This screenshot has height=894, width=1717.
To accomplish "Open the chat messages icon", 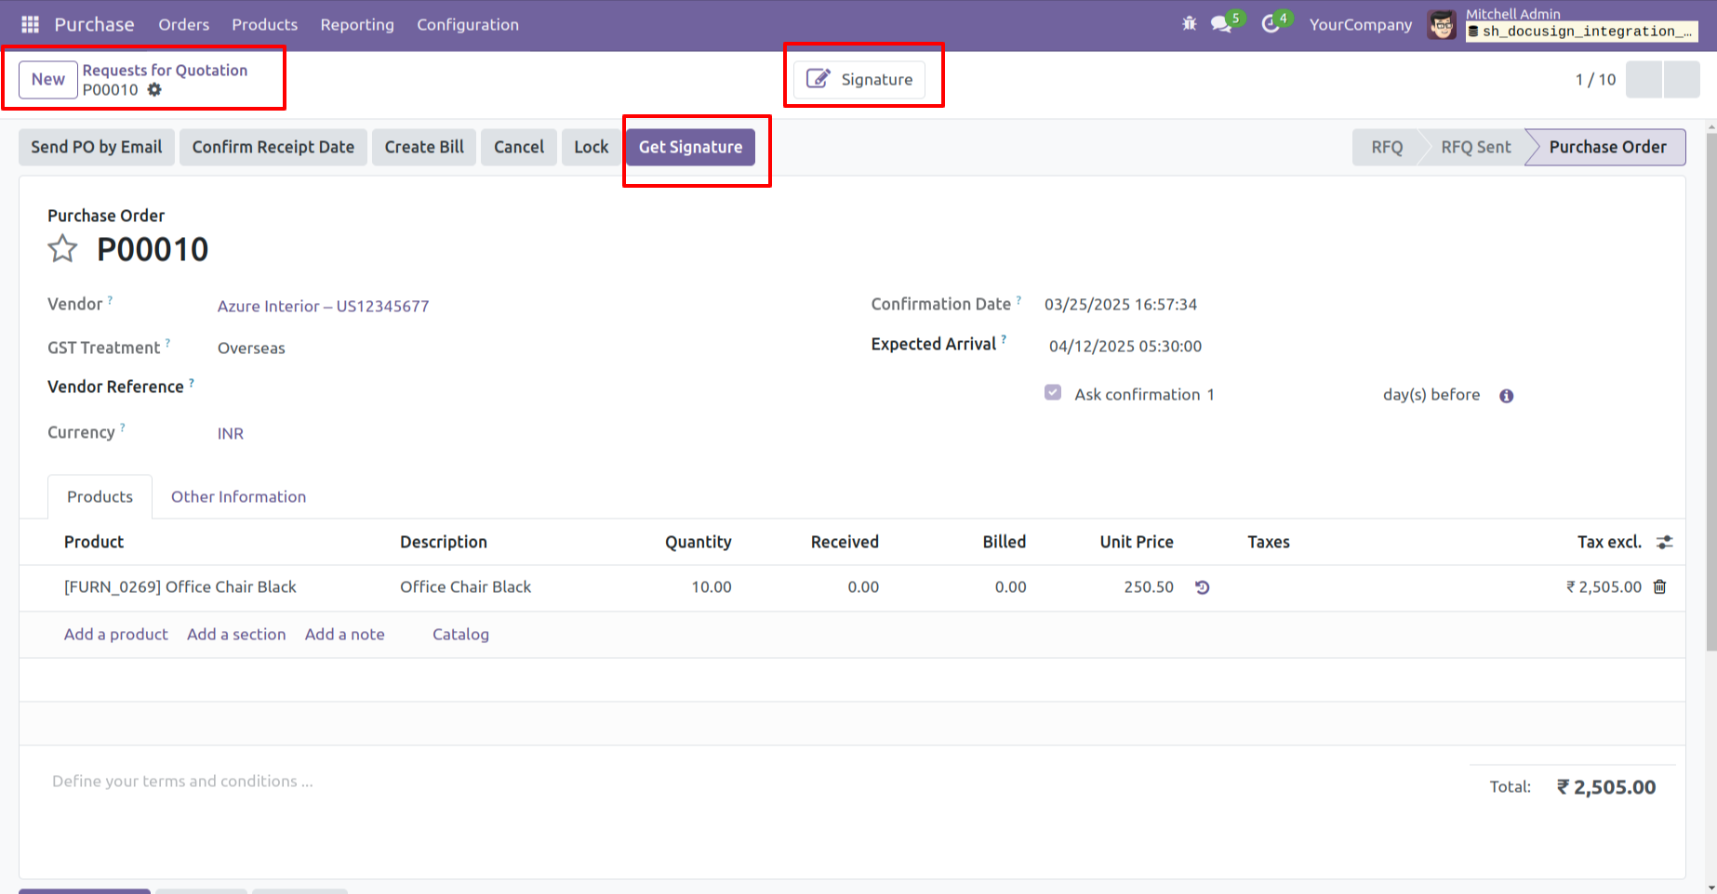I will pyautogui.click(x=1222, y=24).
